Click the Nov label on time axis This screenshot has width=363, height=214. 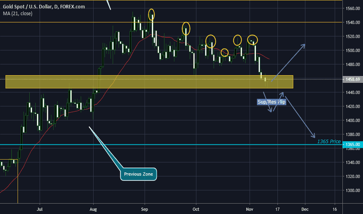coord(250,209)
